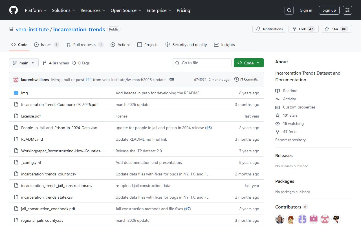Image resolution: width=361 pixels, height=226 pixels.
Task: Open the search magnifier button
Action: pos(289,10)
